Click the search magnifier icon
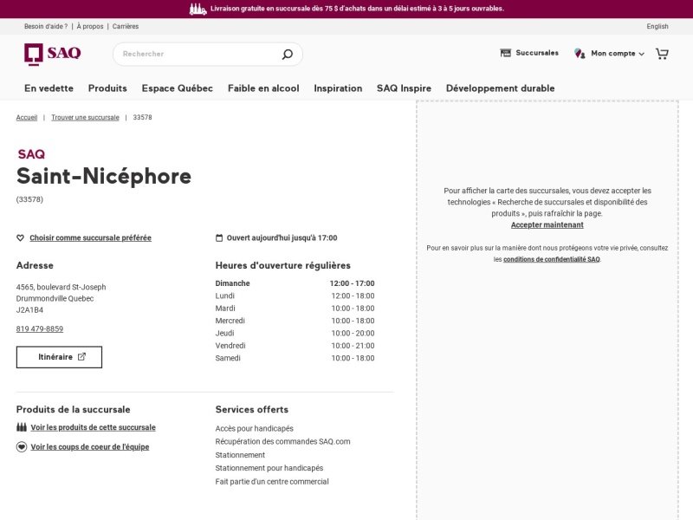The height and width of the screenshot is (520, 693). 288,54
